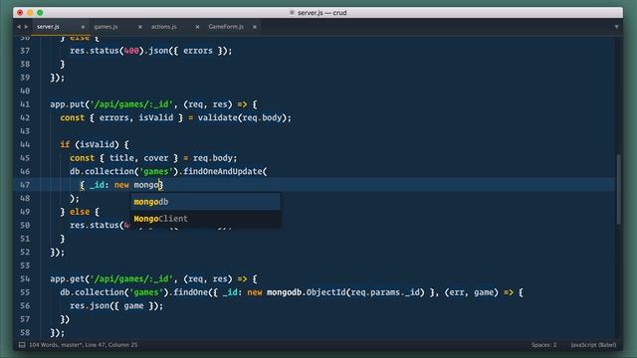The width and height of the screenshot is (637, 358).
Task: Click 'const { title, cover }' on line 45
Action: pyautogui.click(x=123, y=158)
